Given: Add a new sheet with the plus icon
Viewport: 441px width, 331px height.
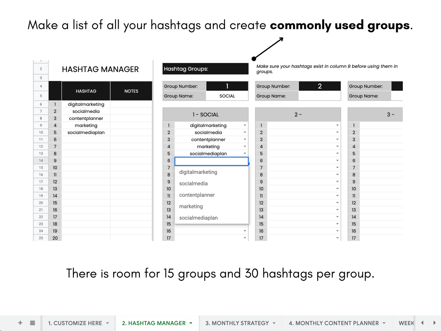Looking at the screenshot, I should click(x=20, y=323).
